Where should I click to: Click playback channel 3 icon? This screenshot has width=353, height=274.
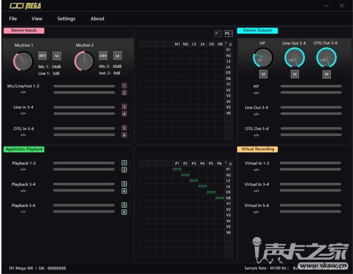click(124, 184)
